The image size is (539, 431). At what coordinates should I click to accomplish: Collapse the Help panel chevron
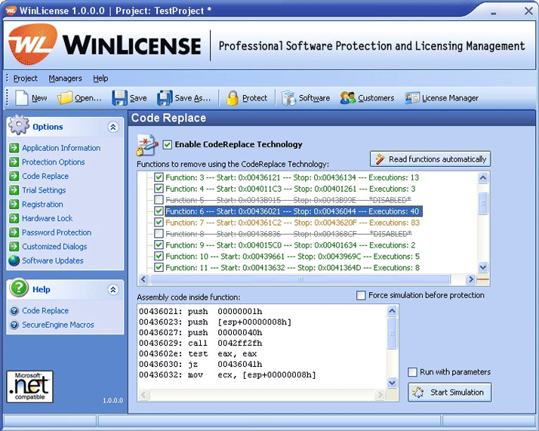point(113,290)
